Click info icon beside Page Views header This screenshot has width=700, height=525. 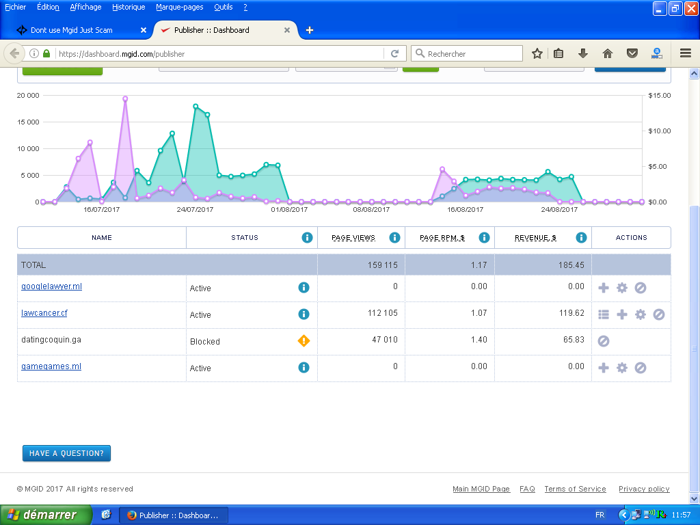tap(394, 238)
